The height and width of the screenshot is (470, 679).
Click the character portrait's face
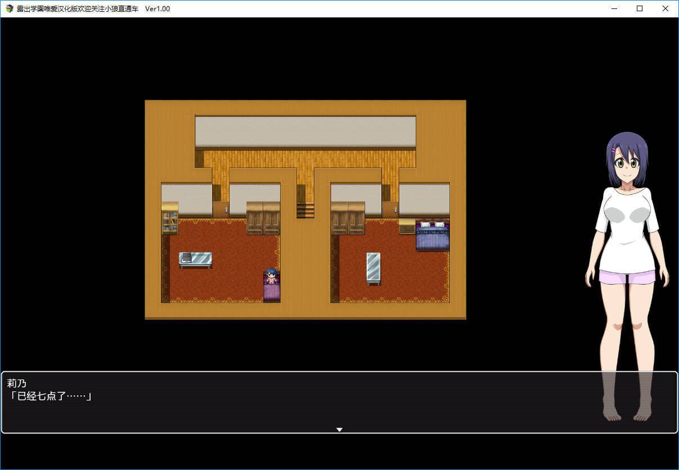(627, 163)
